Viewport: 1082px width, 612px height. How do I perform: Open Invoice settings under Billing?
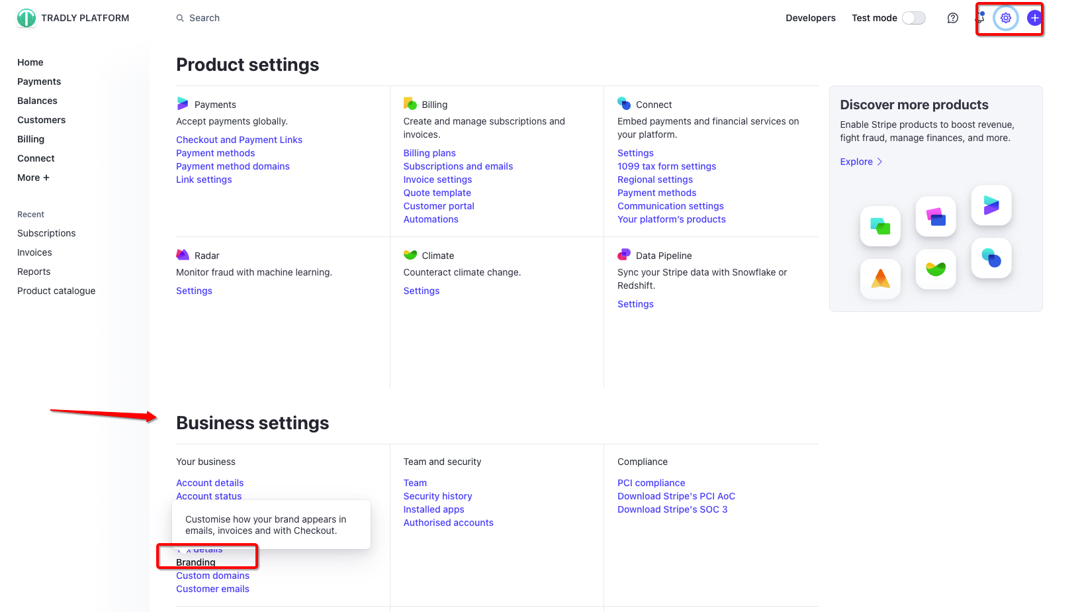pyautogui.click(x=437, y=179)
